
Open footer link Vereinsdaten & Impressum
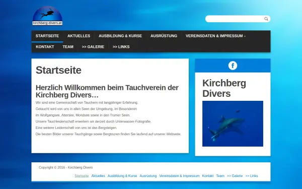click(x=179, y=176)
